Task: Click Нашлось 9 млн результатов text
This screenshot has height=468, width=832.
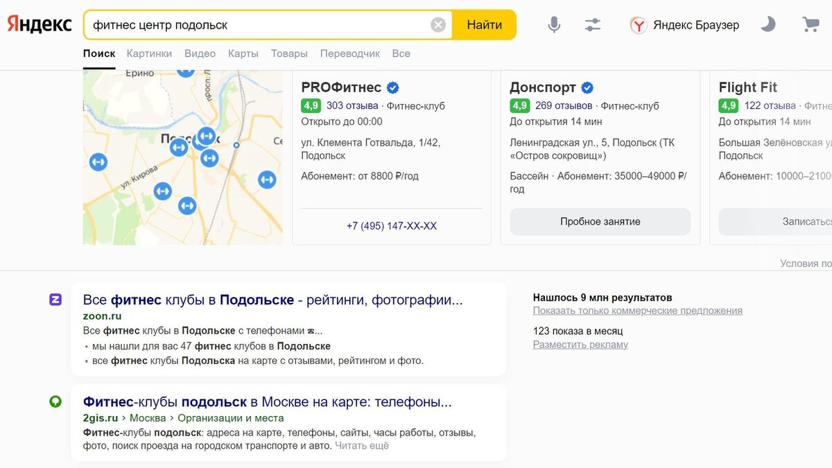Action: point(602,297)
